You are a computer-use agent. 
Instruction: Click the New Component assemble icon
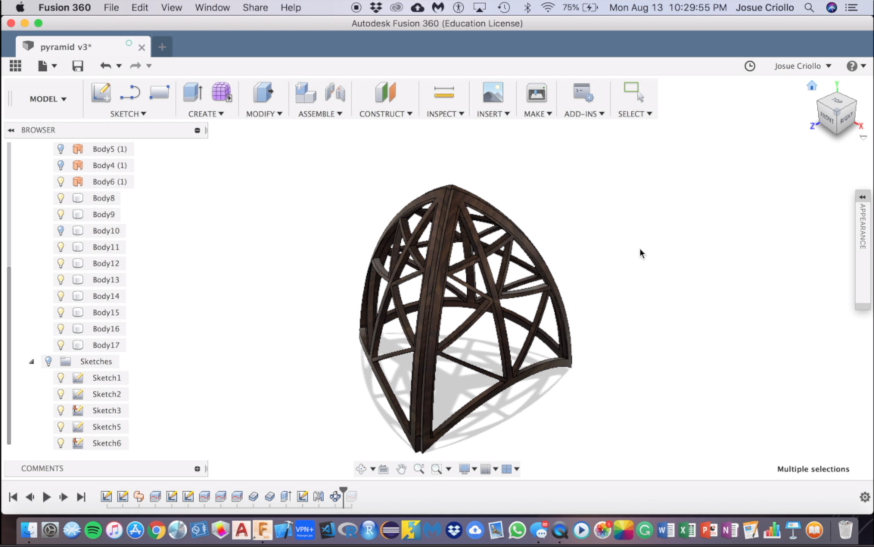305,93
